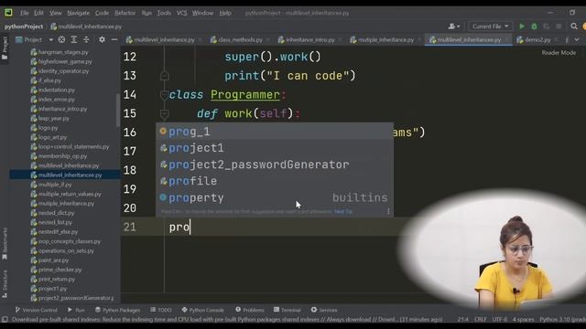Open the Window menu
Viewport: 586px width, 329px height.
point(202,13)
